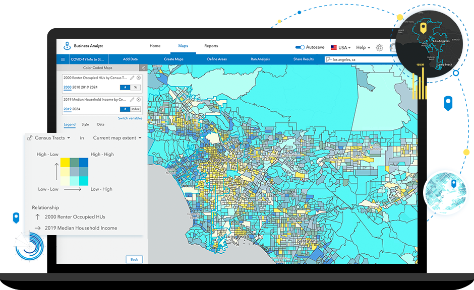
Task: Switch income variable to Index display
Action: tap(135, 109)
